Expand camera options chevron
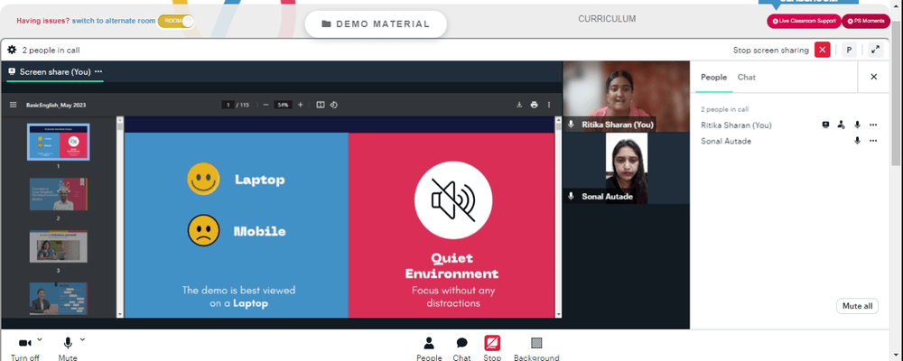Viewport: 903px width, 361px height. [x=39, y=339]
